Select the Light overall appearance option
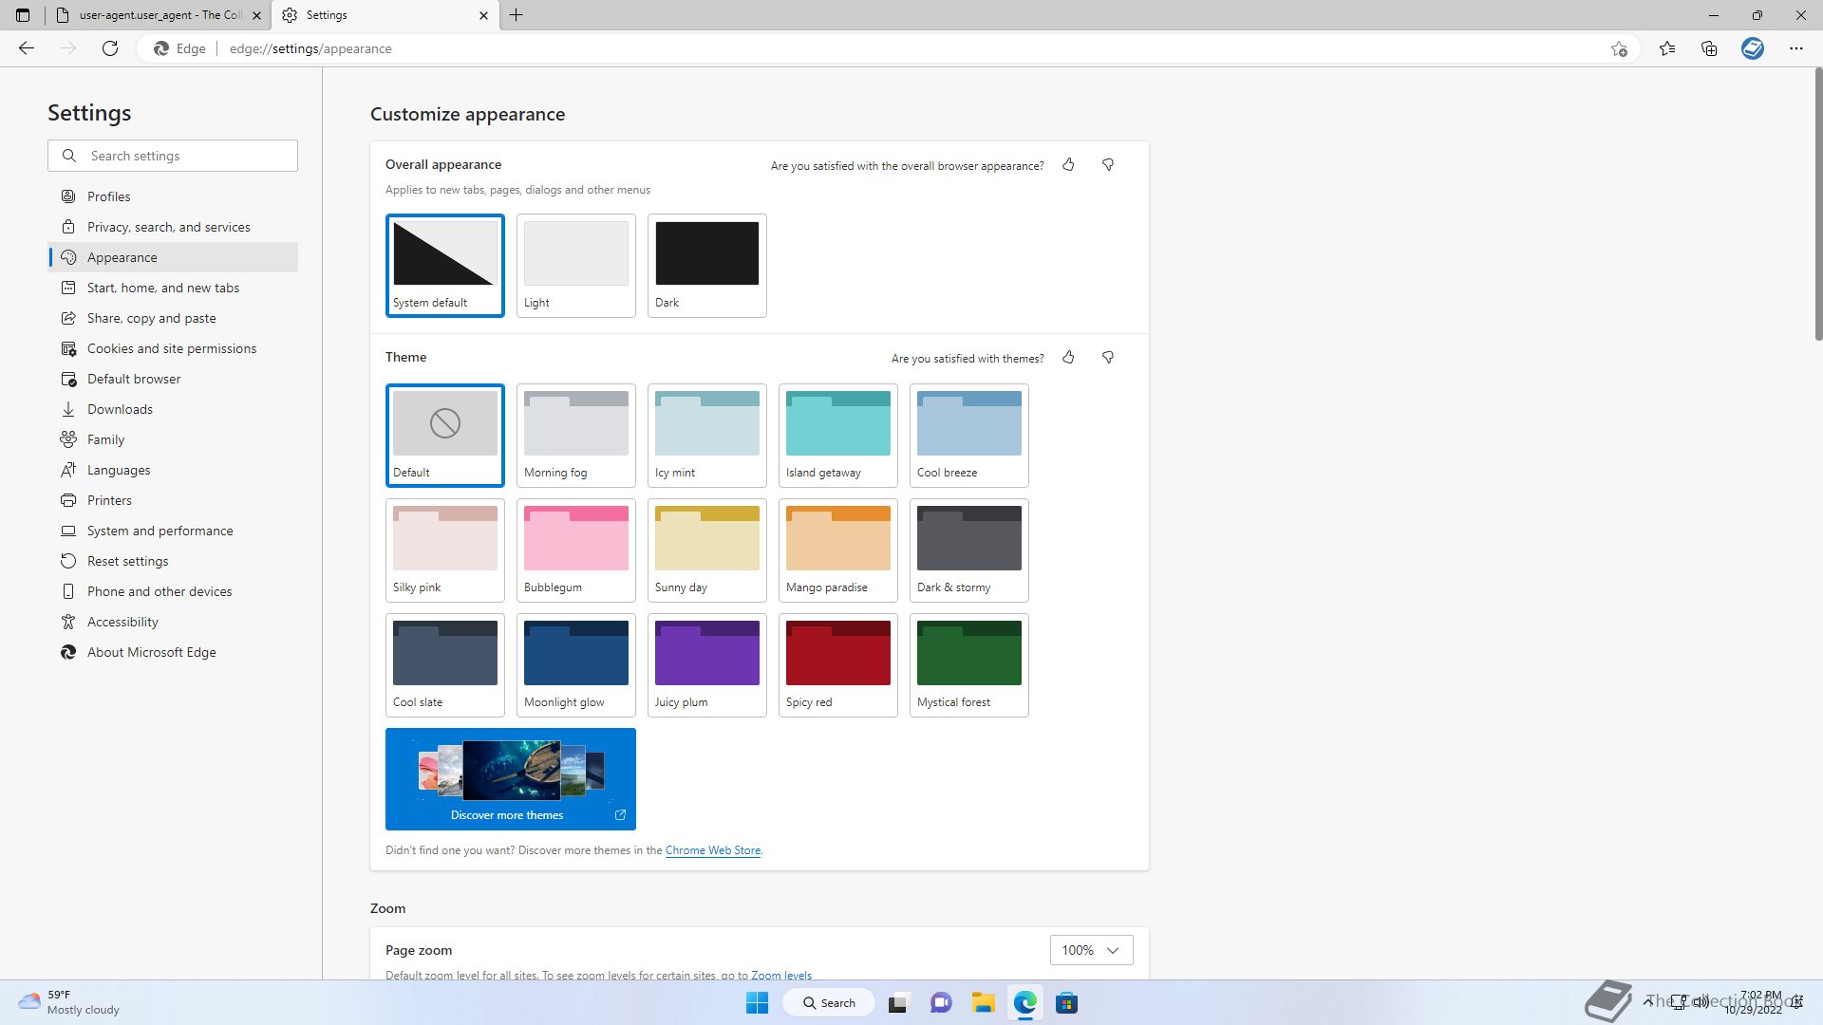1823x1025 pixels. (x=575, y=265)
